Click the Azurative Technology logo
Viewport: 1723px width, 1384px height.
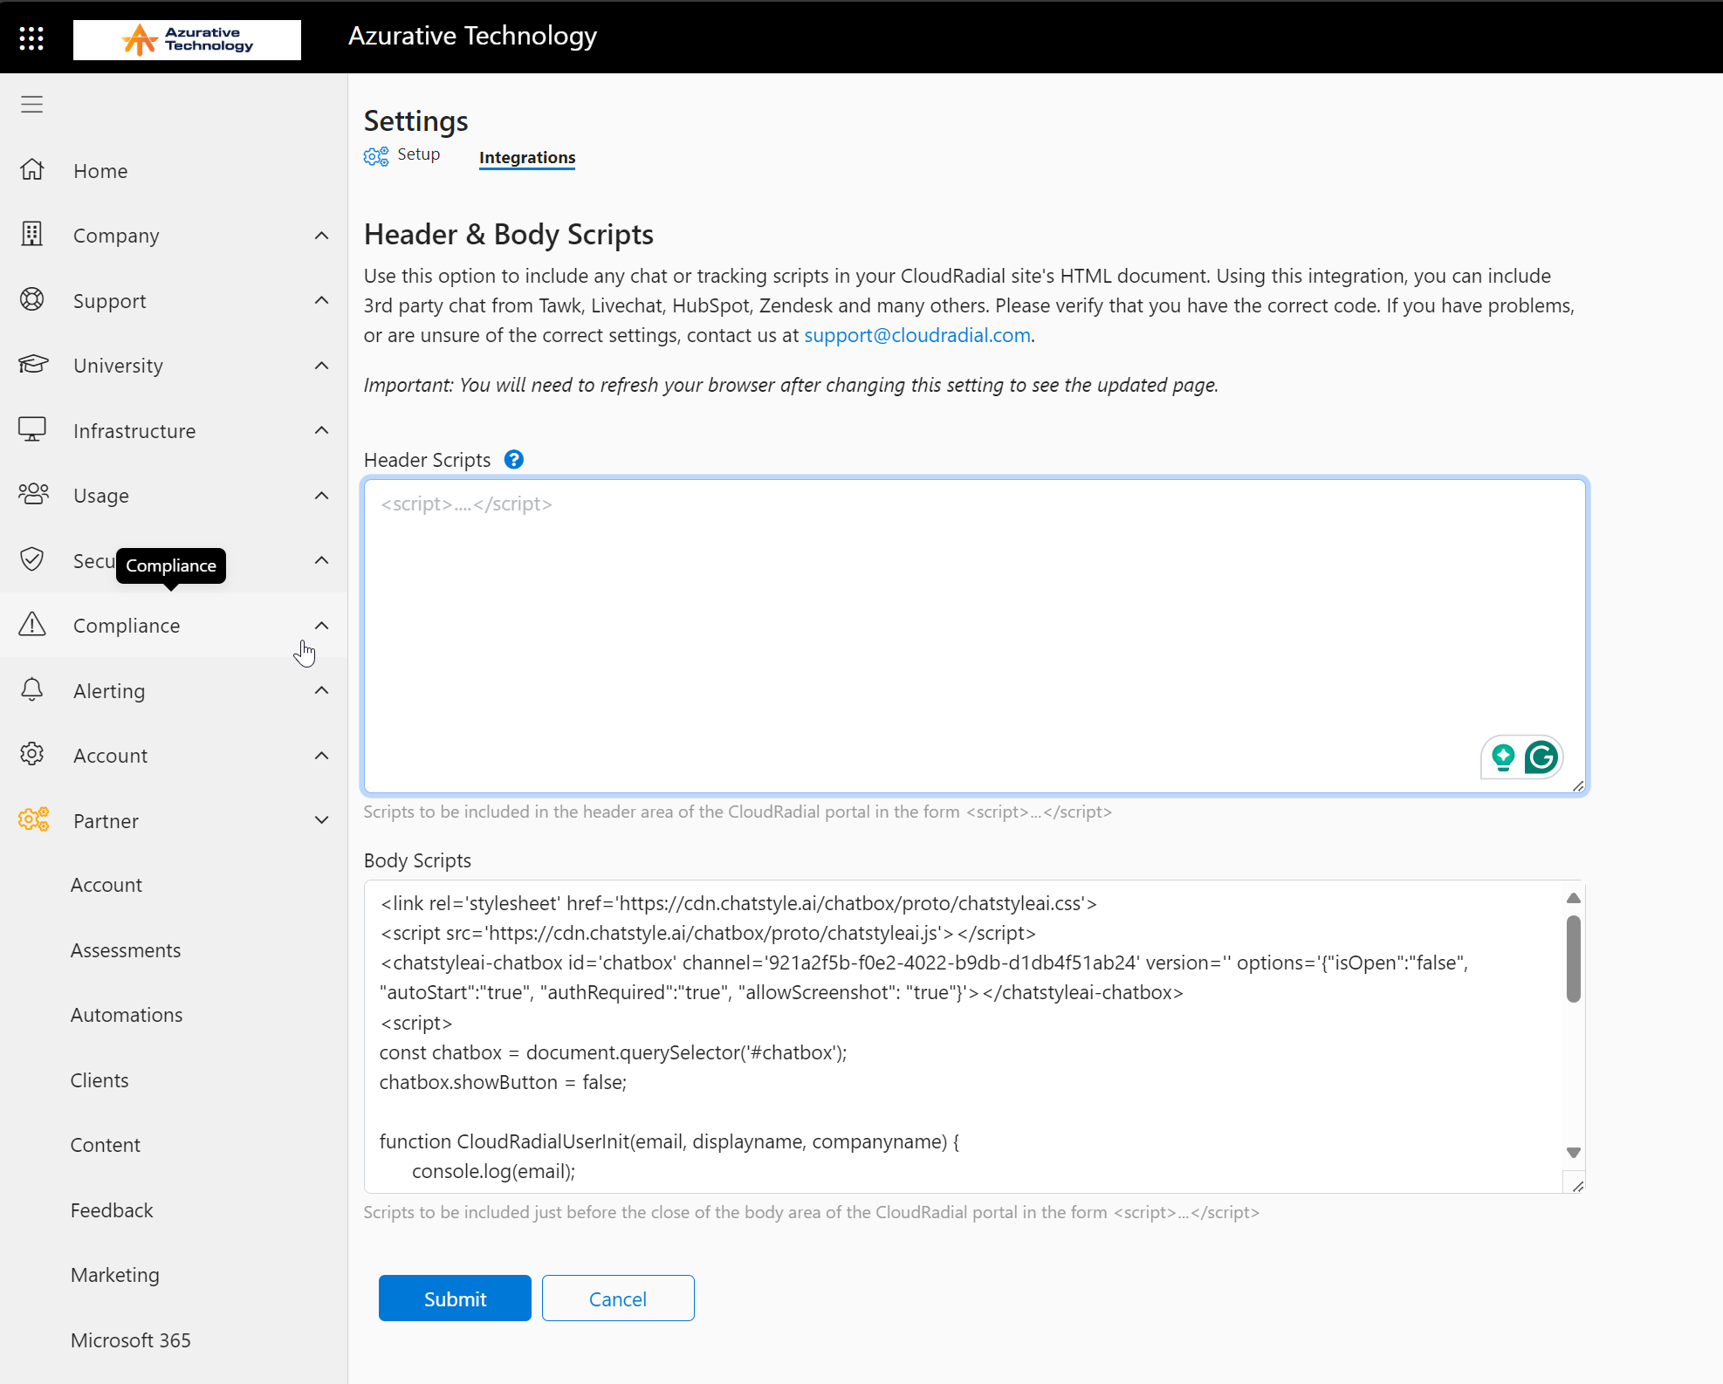click(187, 39)
